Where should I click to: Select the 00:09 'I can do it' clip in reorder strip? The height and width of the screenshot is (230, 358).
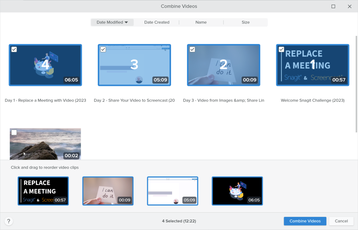[108, 191]
